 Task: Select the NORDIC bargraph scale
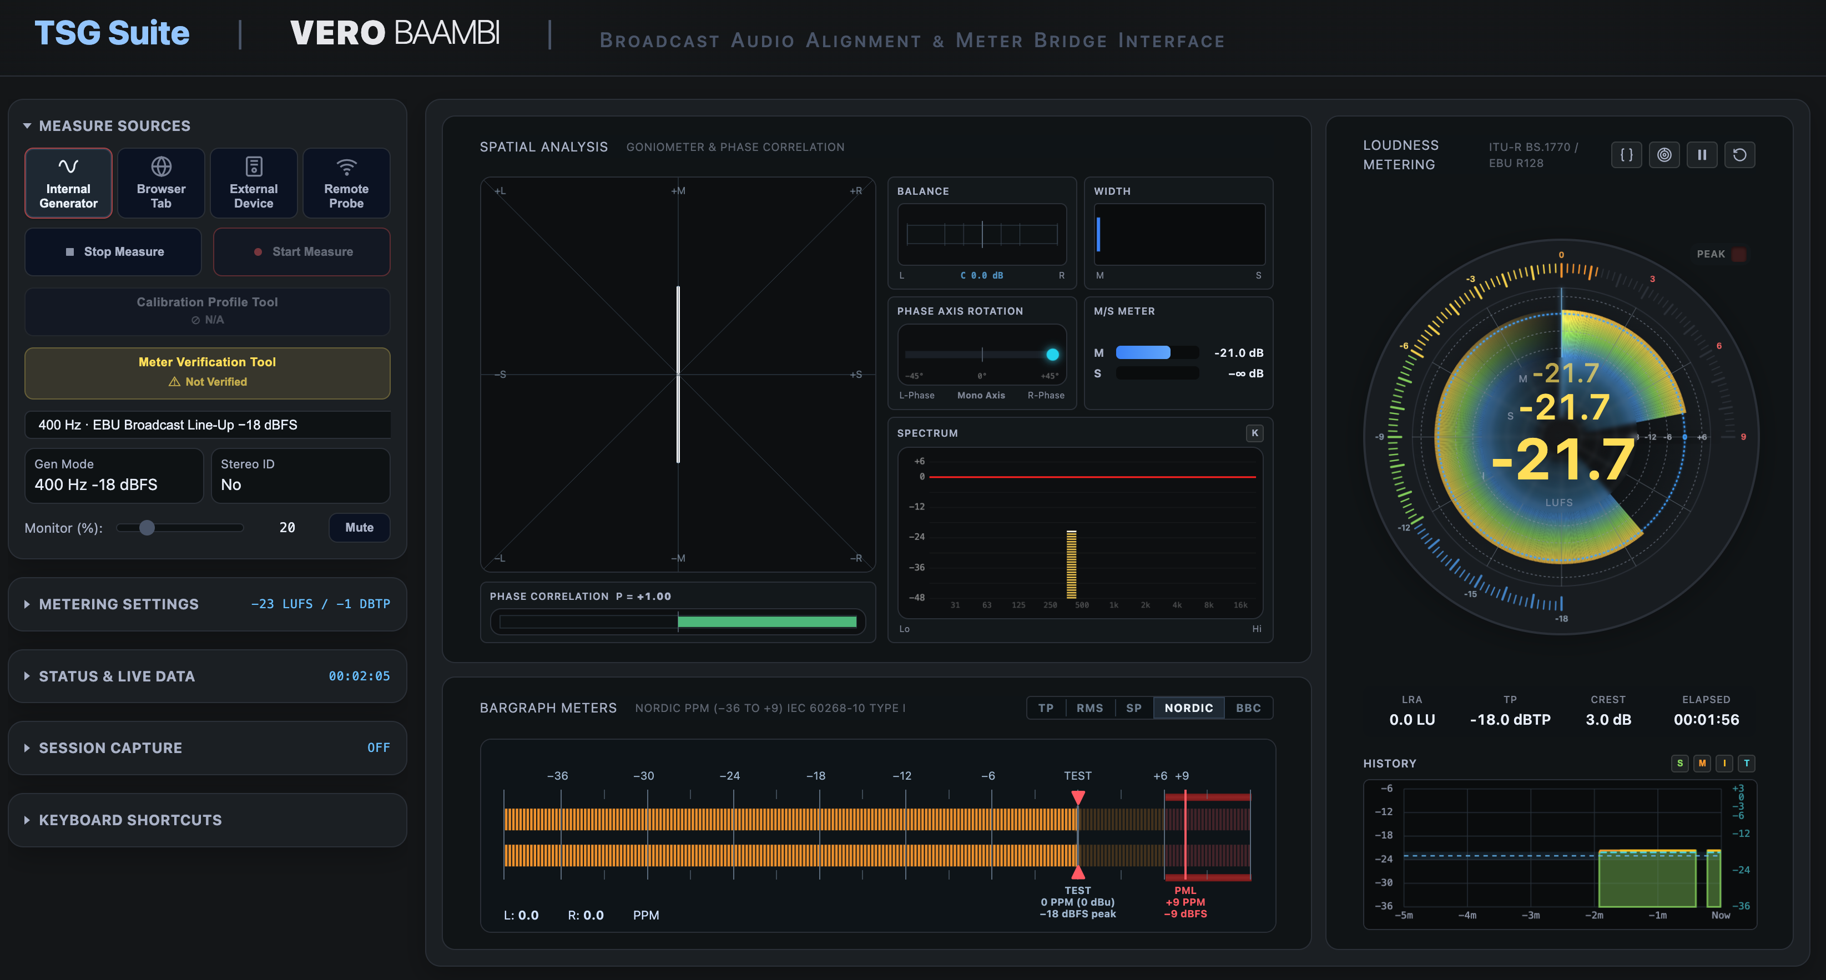tap(1189, 708)
